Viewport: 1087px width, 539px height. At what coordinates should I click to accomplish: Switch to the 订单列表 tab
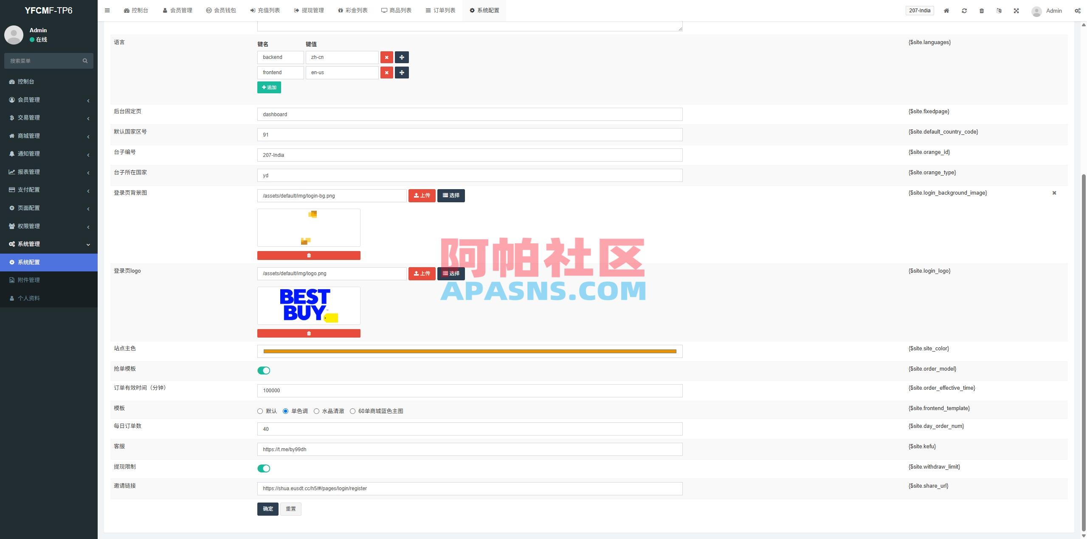441,10
